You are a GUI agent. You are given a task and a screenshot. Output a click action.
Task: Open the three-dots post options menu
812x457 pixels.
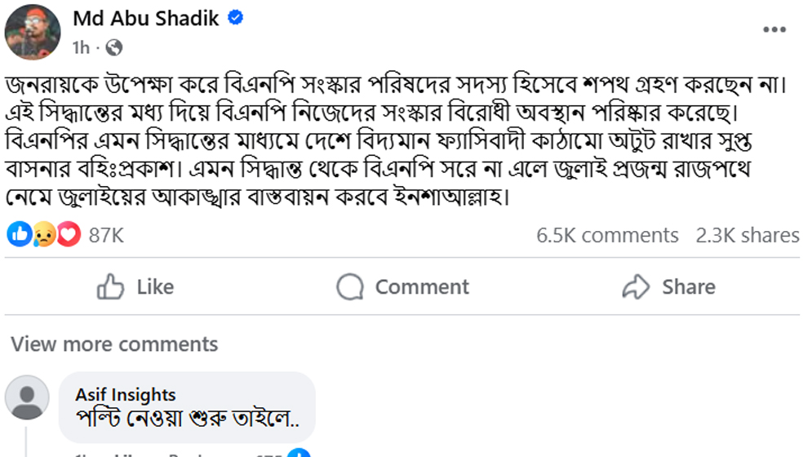click(x=774, y=29)
